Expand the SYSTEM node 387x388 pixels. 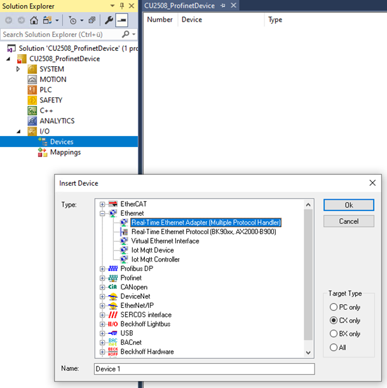coord(18,69)
